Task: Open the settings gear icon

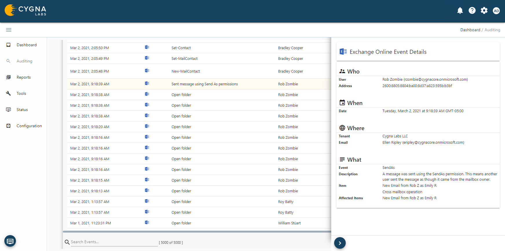Action: coord(484,11)
